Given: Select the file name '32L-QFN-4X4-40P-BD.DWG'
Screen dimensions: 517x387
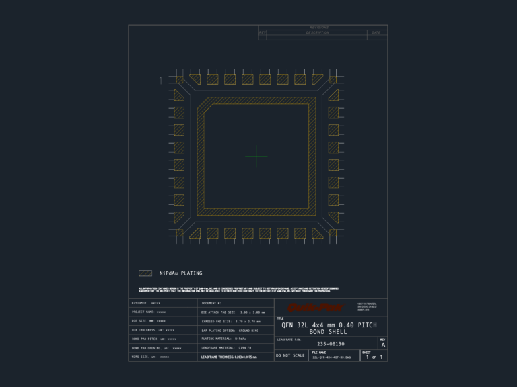Looking at the screenshot, I should pyautogui.click(x=331, y=357).
